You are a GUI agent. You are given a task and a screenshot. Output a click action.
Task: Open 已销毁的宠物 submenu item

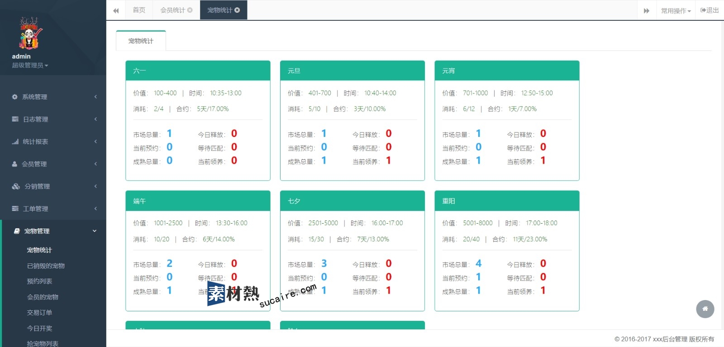tap(46, 266)
